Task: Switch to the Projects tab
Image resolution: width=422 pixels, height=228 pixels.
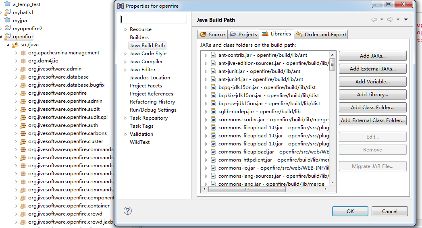Action: tap(243, 34)
